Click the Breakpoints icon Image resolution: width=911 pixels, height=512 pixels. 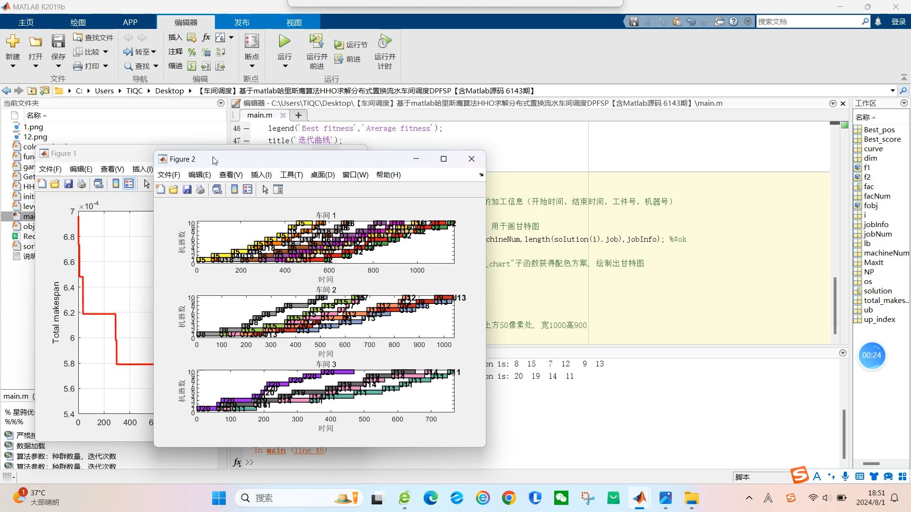(x=251, y=41)
